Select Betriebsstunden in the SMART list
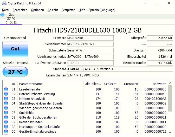This screenshot has height=137, width=175. click(x=31, y=122)
